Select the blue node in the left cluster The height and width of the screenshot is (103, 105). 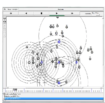(42, 62)
